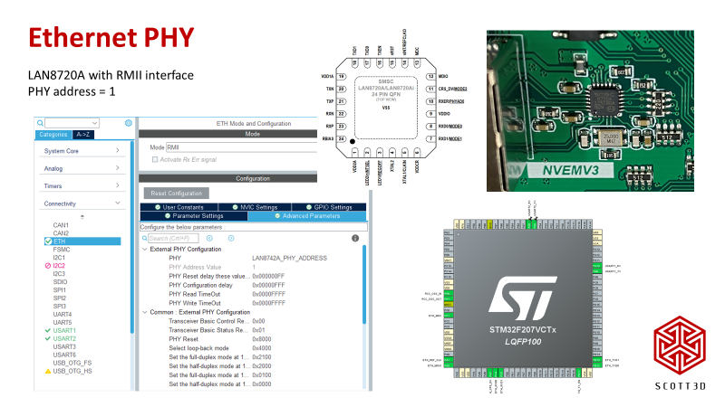Select SPI1 in peripheral list
This screenshot has height=407, width=725.
[x=59, y=289]
